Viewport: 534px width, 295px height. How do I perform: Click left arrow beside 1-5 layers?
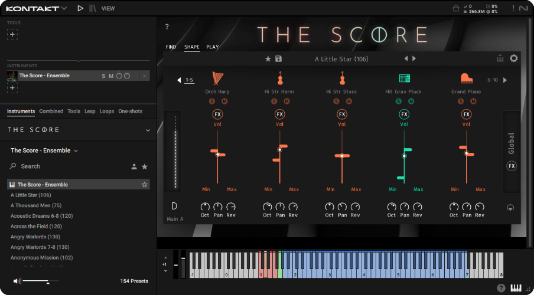coord(179,80)
